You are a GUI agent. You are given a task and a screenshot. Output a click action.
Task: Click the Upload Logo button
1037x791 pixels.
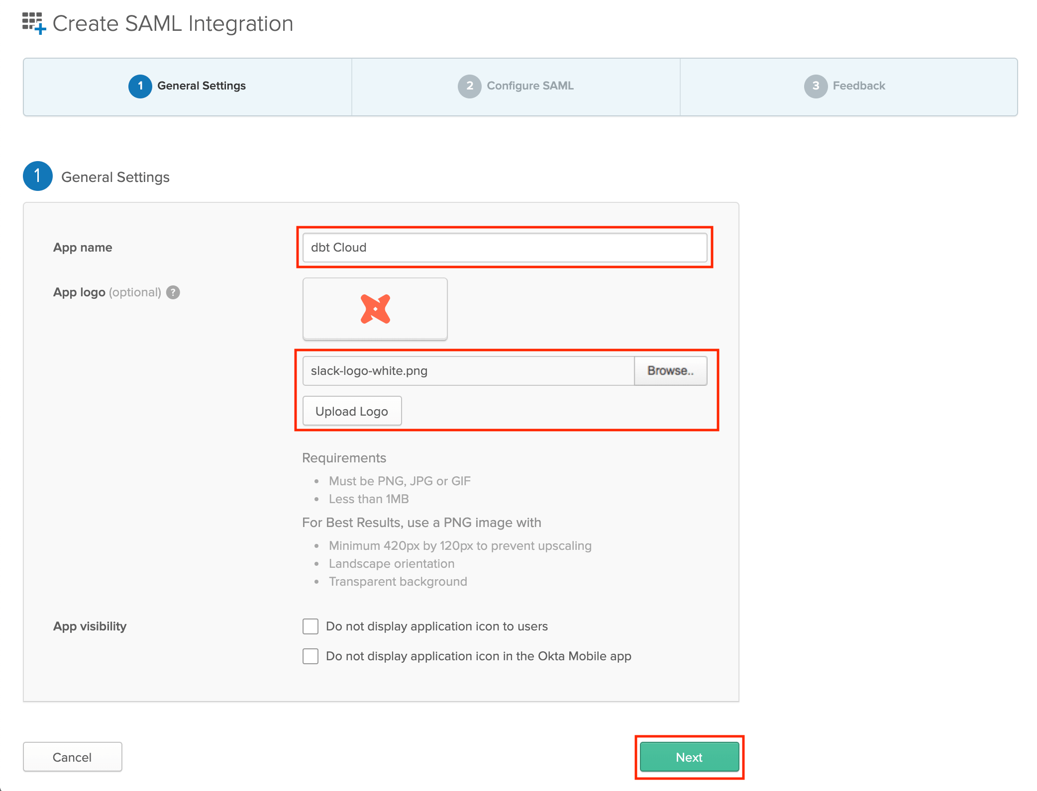(351, 411)
